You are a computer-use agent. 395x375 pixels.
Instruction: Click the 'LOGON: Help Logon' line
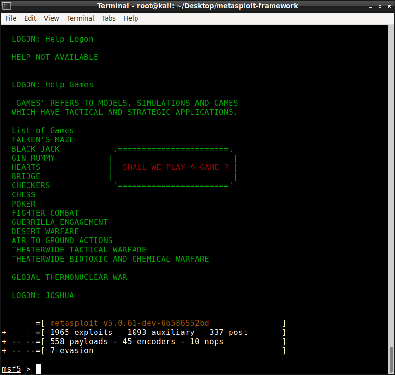53,39
